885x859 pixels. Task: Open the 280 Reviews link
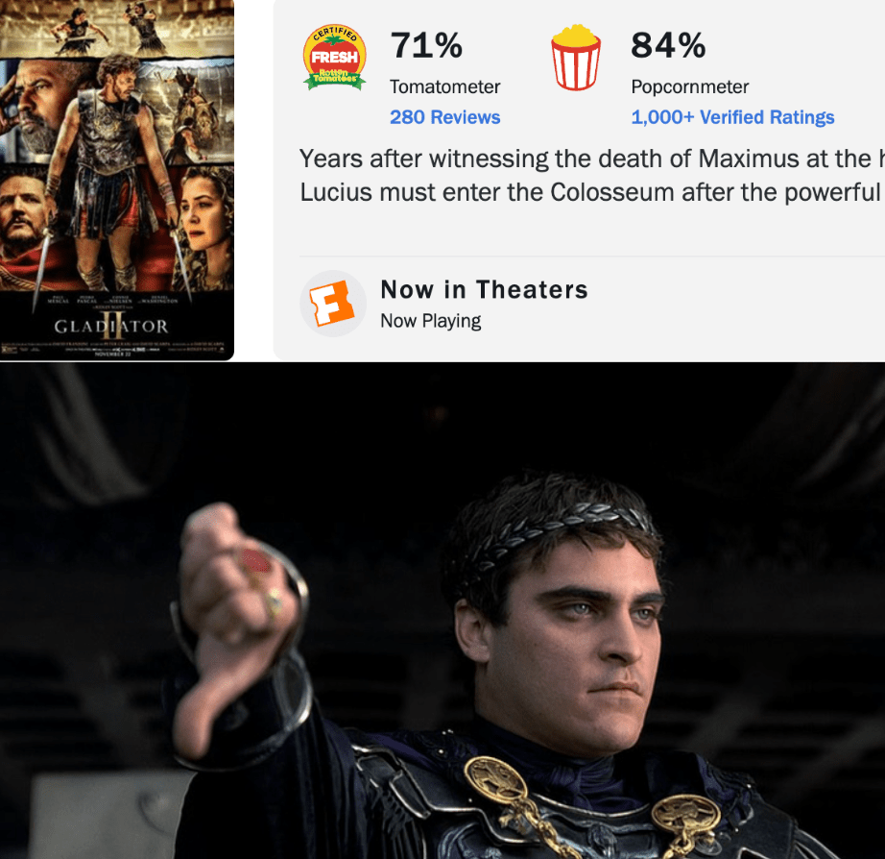pos(444,117)
